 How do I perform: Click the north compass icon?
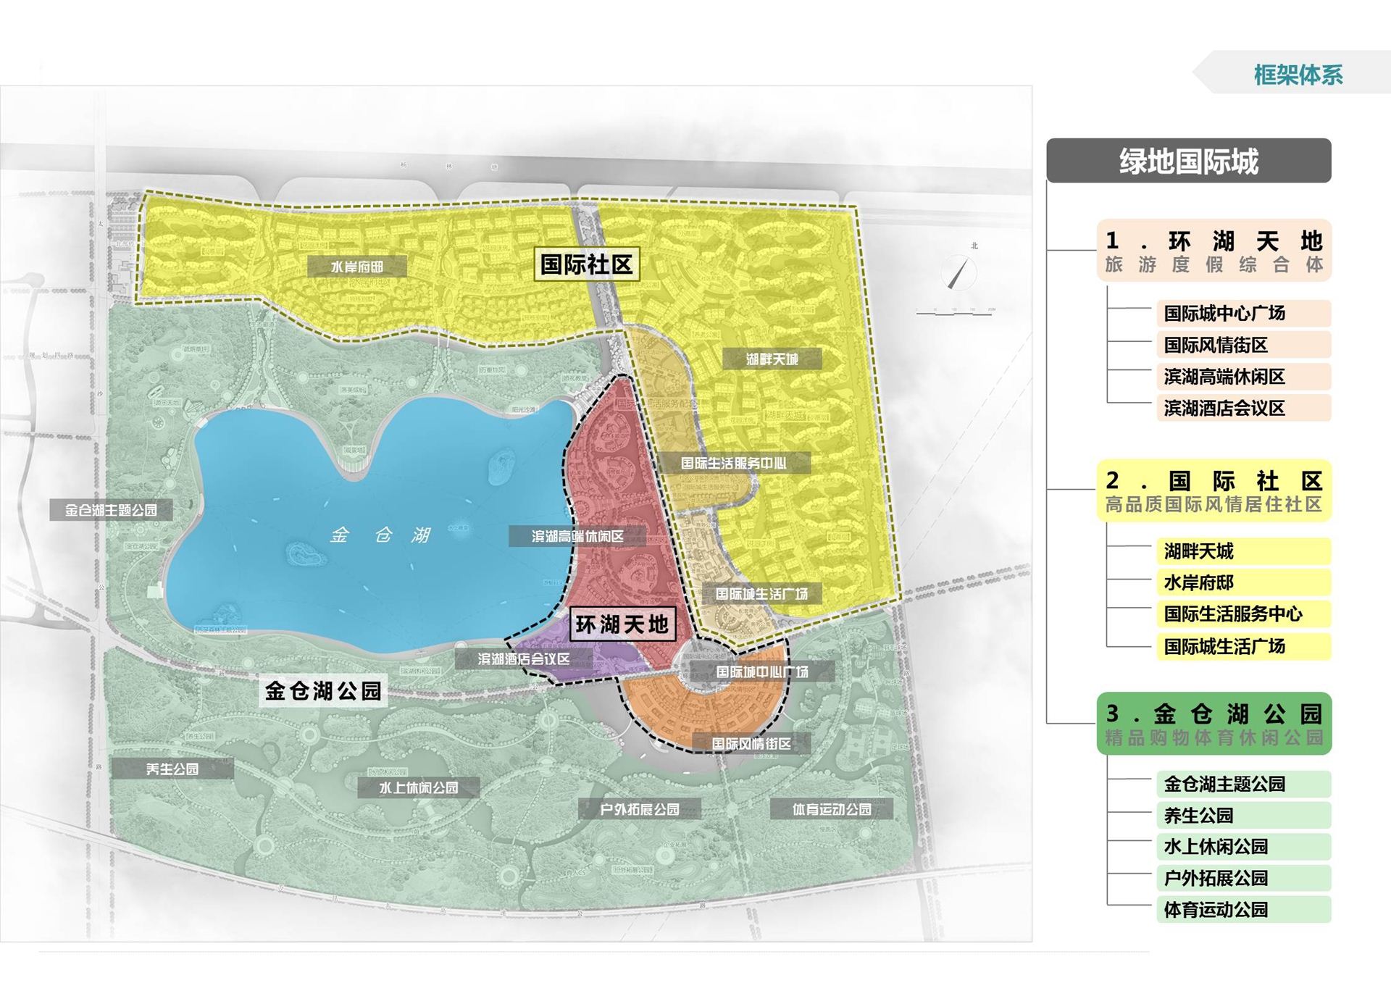click(959, 272)
